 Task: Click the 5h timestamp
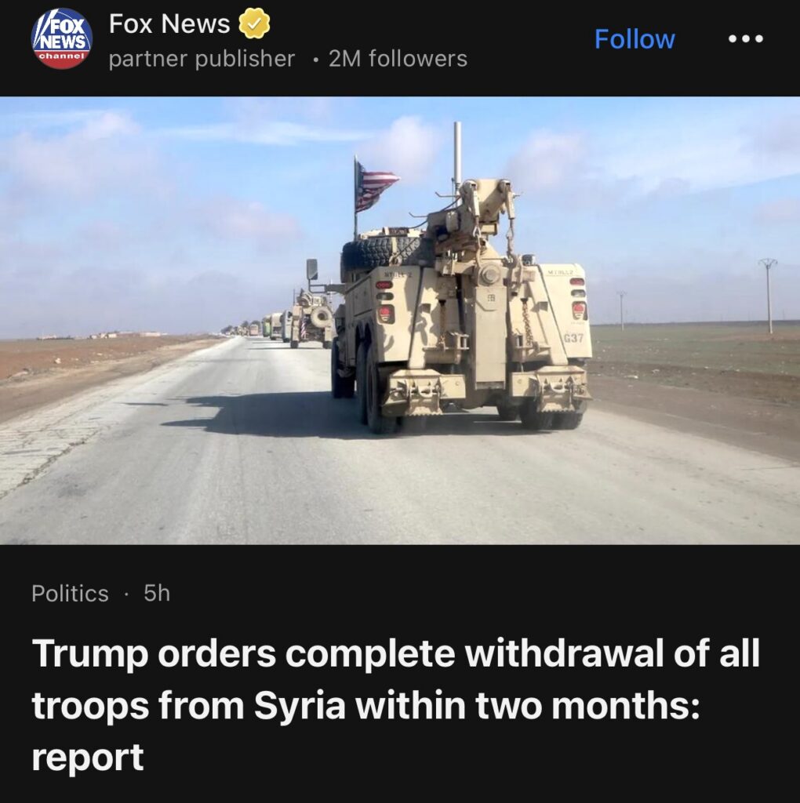(x=157, y=593)
